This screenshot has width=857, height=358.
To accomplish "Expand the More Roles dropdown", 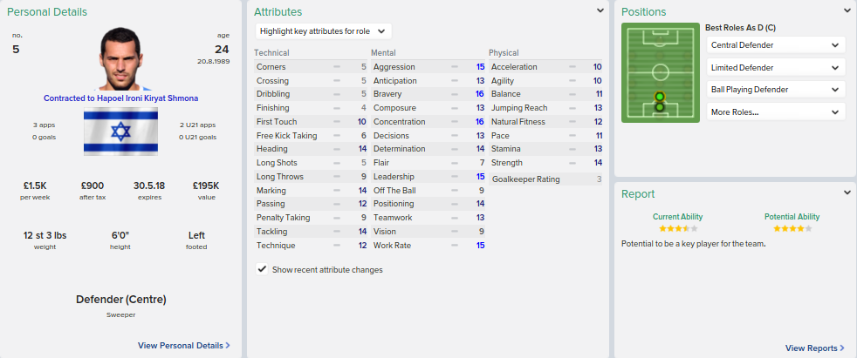I will 775,111.
